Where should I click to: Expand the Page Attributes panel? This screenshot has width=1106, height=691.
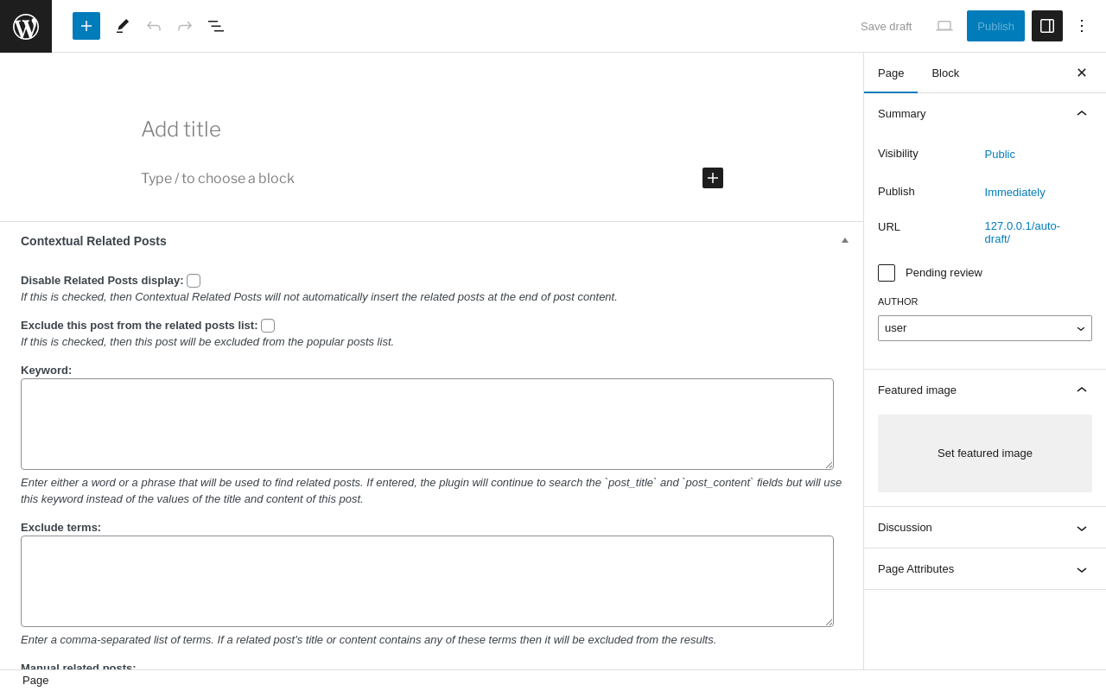tap(985, 569)
